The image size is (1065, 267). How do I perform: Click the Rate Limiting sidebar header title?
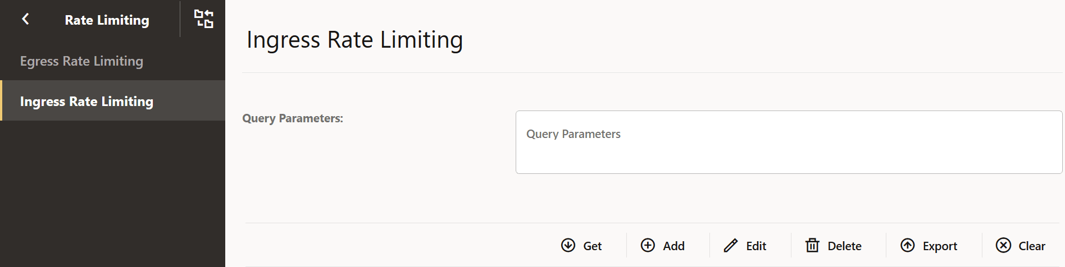107,20
